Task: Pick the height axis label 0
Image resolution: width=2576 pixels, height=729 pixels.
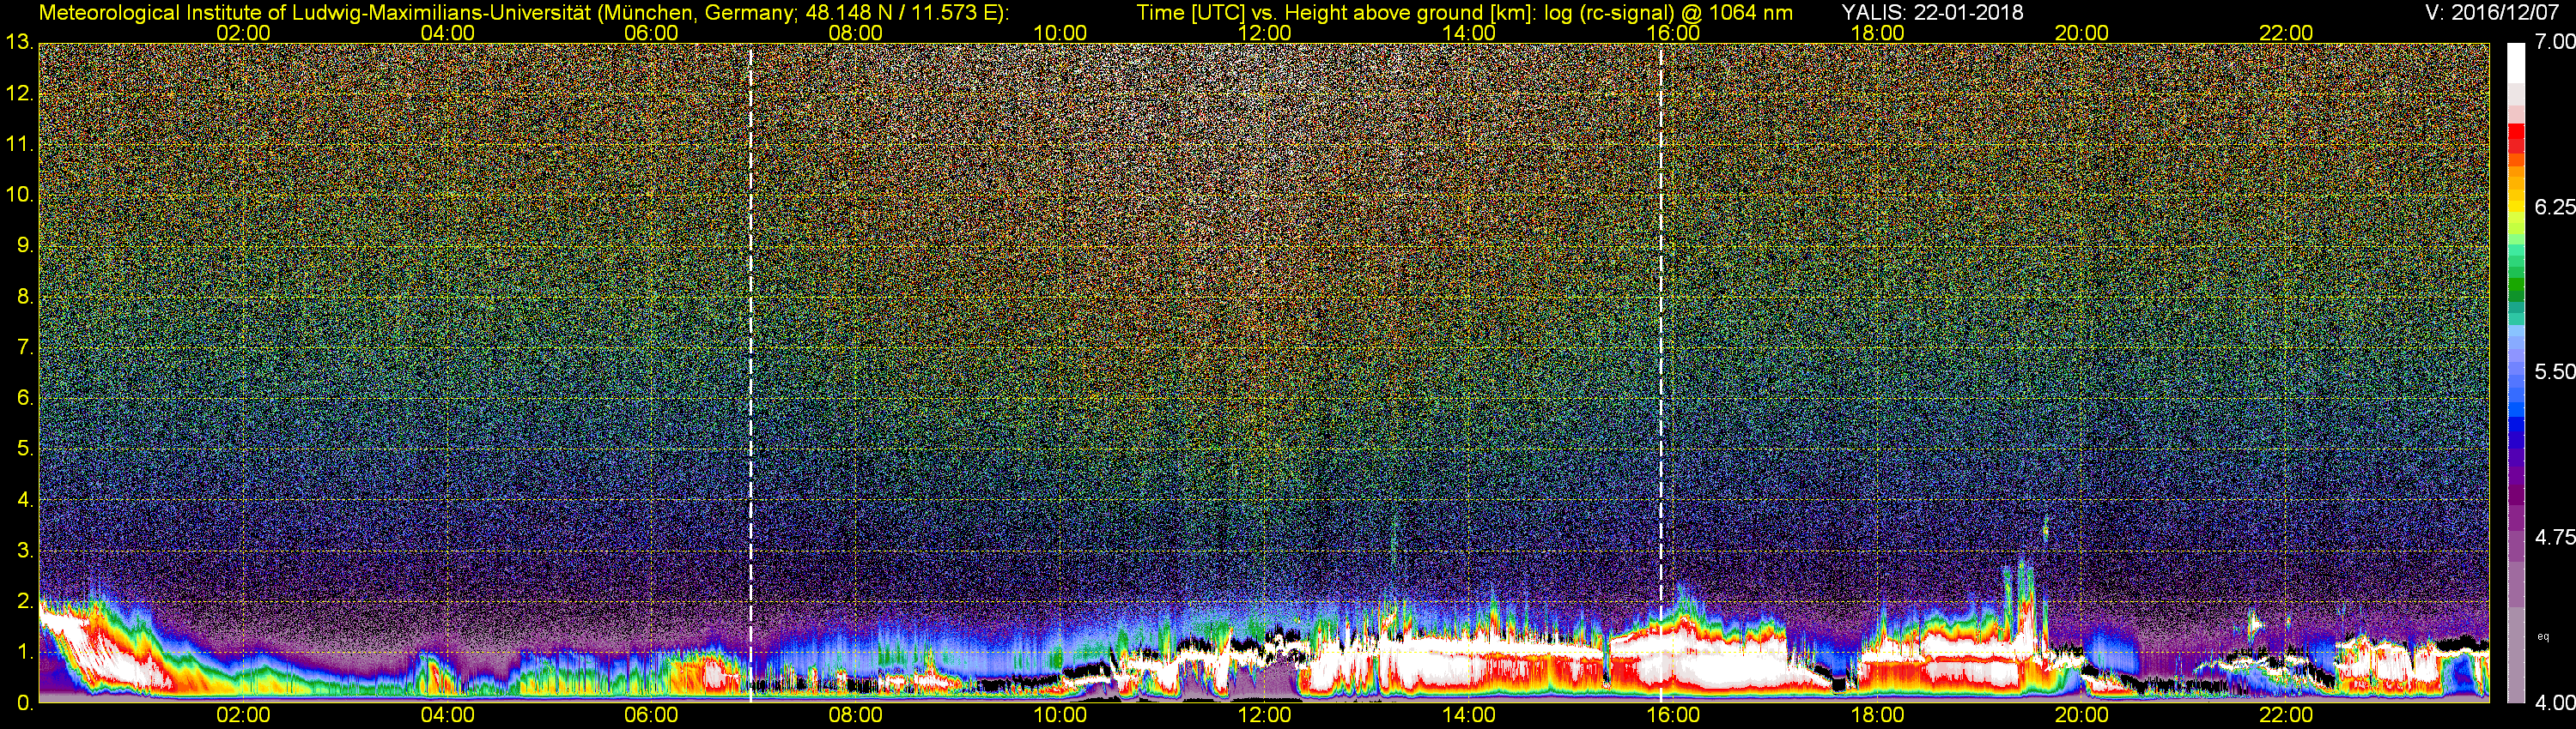Action: pyautogui.click(x=24, y=703)
